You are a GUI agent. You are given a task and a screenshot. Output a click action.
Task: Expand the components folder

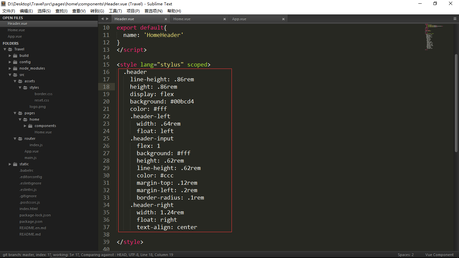click(x=25, y=126)
